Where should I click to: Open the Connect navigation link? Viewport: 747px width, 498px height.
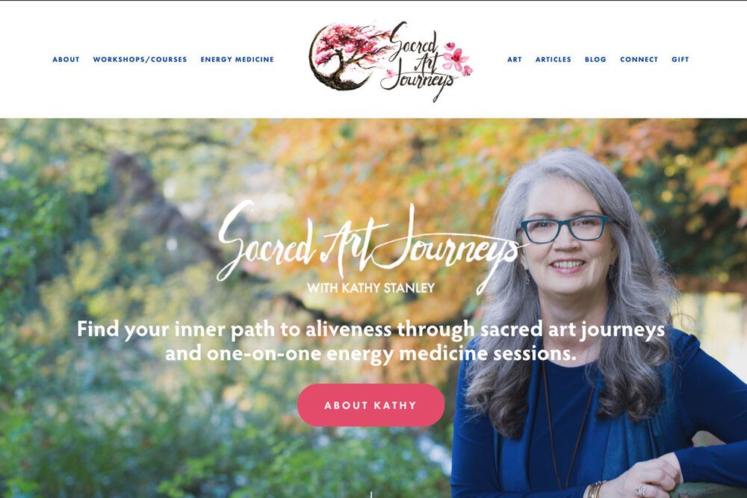click(639, 60)
